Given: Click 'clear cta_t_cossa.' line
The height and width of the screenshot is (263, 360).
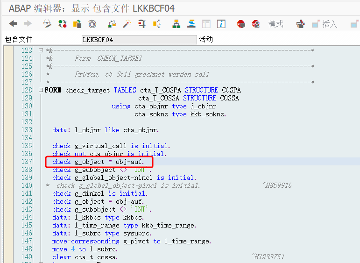Looking at the screenshot, I should [85, 257].
